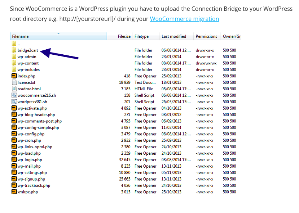Select the wp-admin folder name
Viewport: 299px width, 213px height.
point(27,57)
